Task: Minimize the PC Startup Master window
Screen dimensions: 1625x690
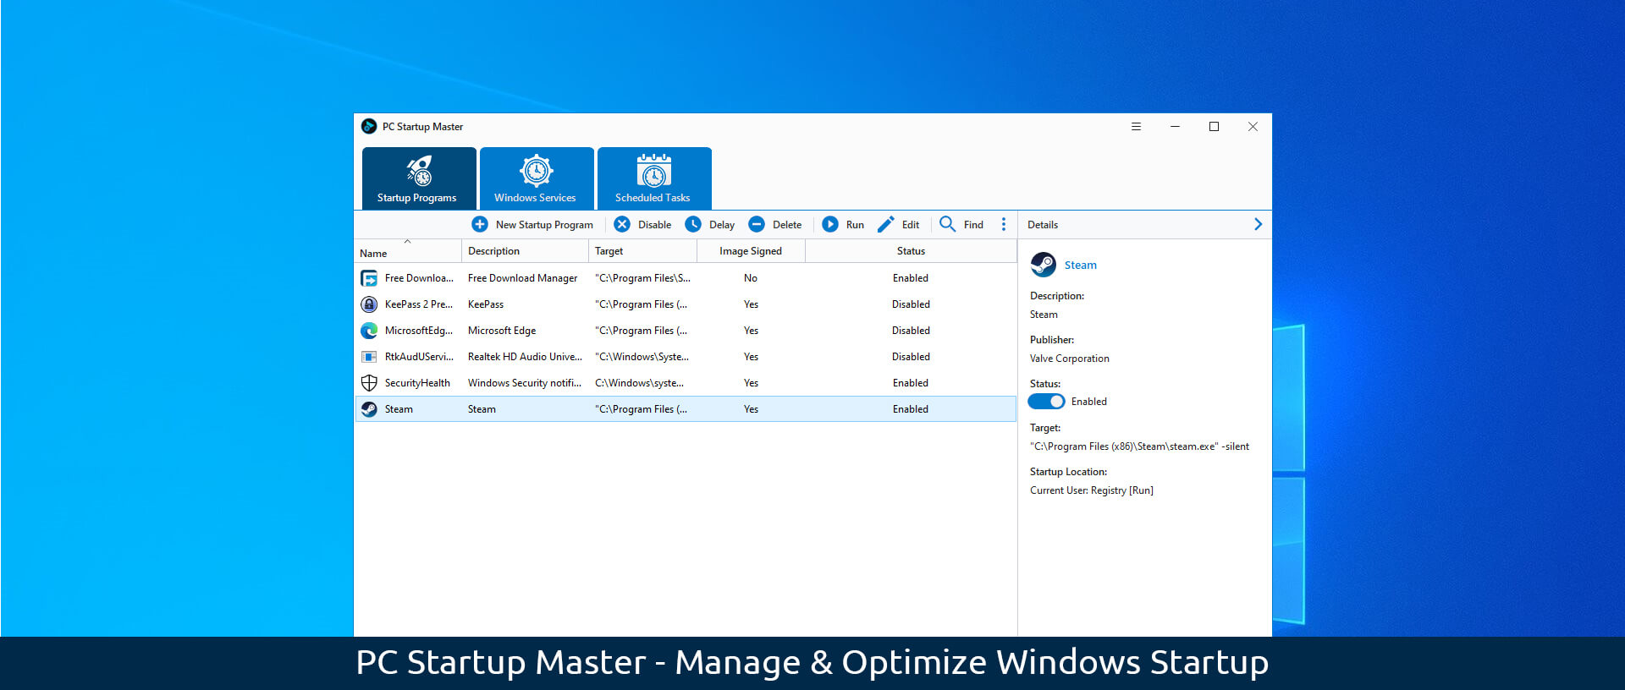Action: coord(1175,127)
